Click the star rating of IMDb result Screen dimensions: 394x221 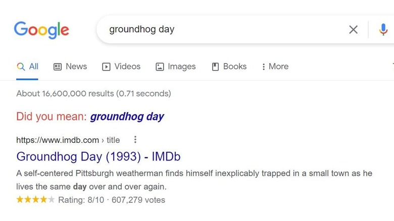point(35,200)
